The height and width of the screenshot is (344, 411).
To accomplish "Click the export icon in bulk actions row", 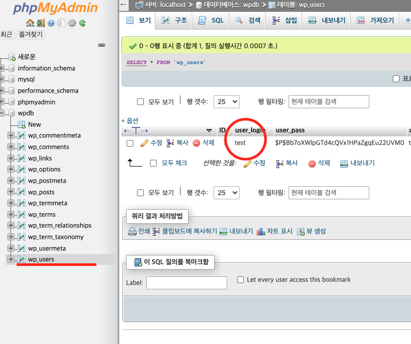I will (x=344, y=163).
